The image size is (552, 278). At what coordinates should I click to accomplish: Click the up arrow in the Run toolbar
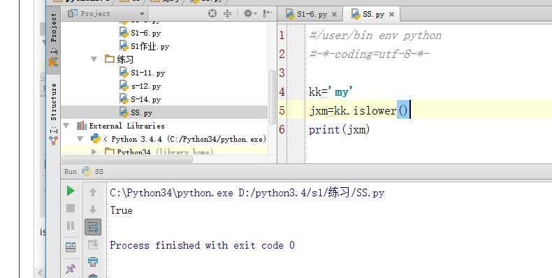click(93, 192)
